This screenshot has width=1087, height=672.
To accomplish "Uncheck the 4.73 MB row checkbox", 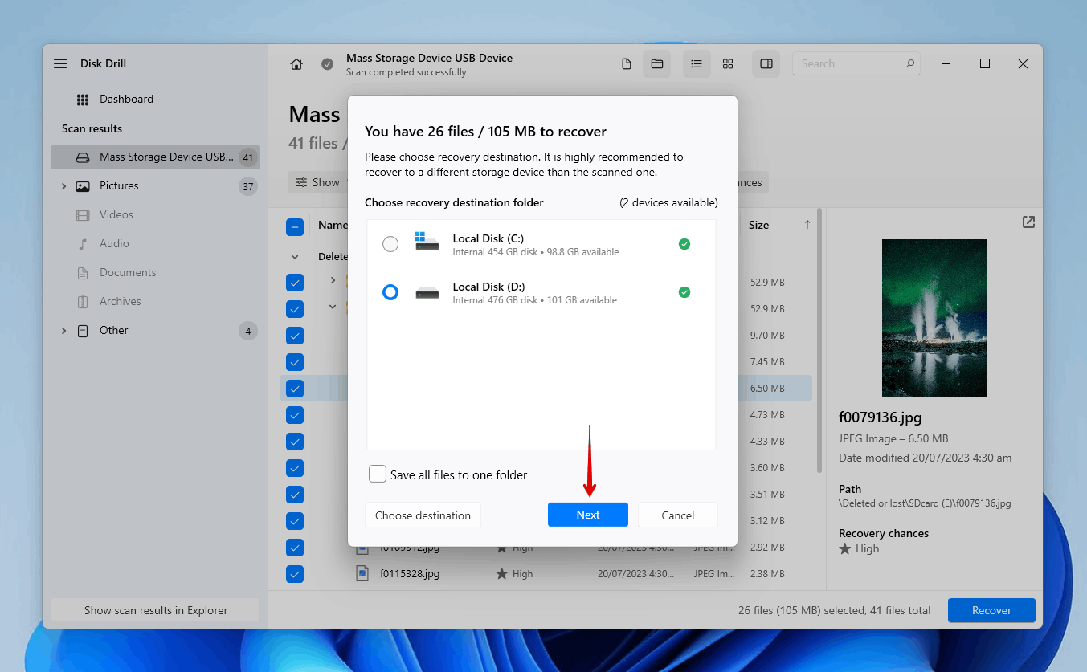I will [x=295, y=415].
